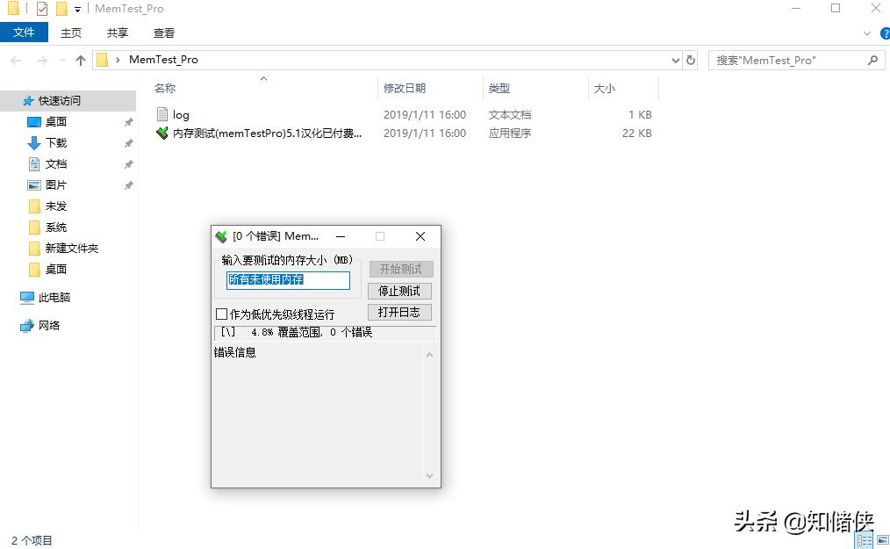Refresh the folder with the address bar refresh icon

pos(691,60)
